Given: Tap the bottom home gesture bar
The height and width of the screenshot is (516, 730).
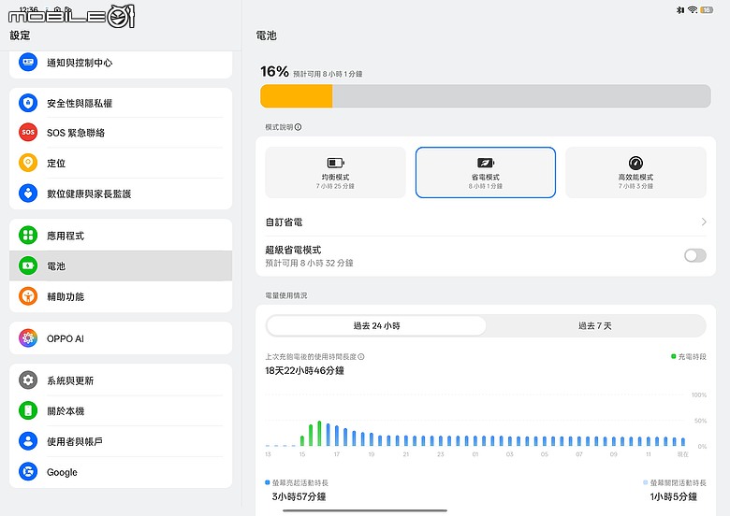Looking at the screenshot, I should click(365, 510).
